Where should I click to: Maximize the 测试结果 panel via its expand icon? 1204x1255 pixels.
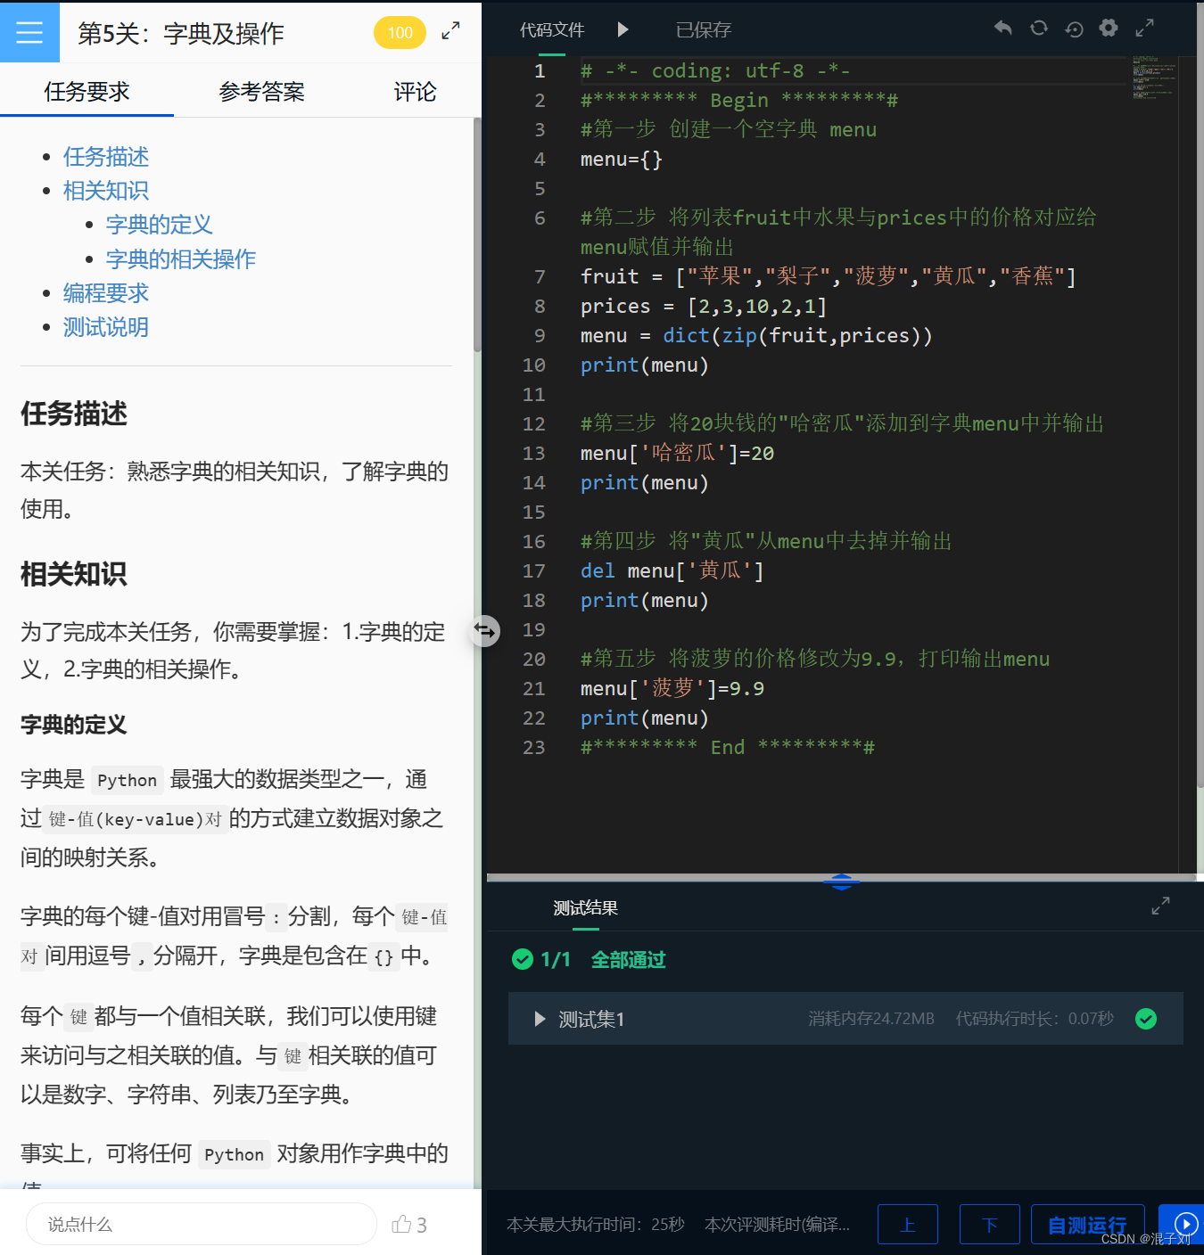coord(1160,906)
